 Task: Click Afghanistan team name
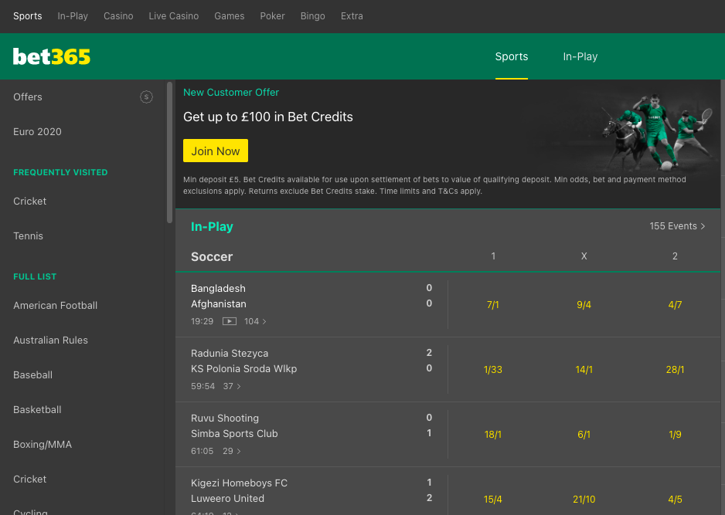pos(219,304)
